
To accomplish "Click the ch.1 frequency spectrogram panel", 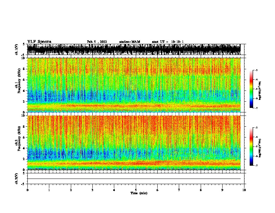I will [x=134, y=85].
